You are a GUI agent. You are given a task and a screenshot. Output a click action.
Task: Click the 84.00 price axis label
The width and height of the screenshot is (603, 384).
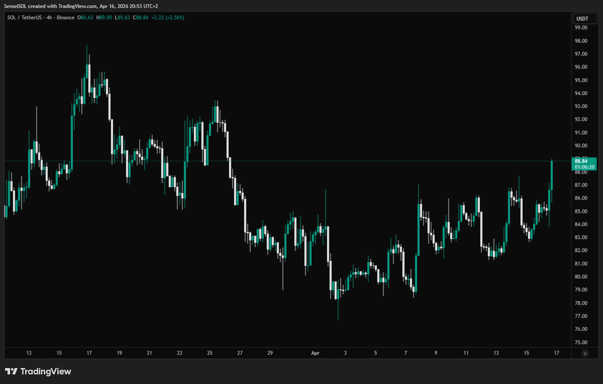click(x=581, y=224)
